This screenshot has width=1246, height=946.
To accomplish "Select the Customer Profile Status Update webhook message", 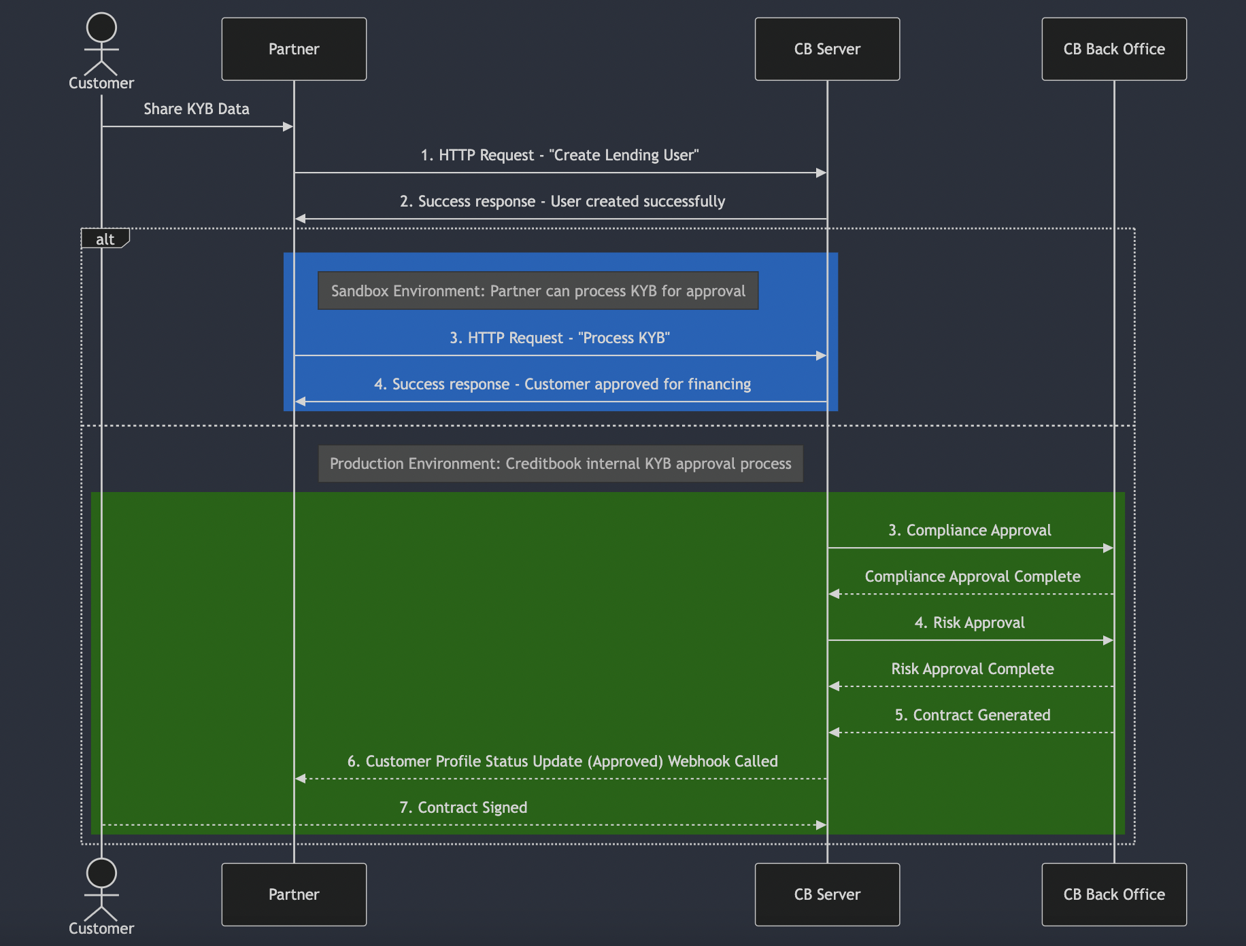I will pyautogui.click(x=562, y=761).
